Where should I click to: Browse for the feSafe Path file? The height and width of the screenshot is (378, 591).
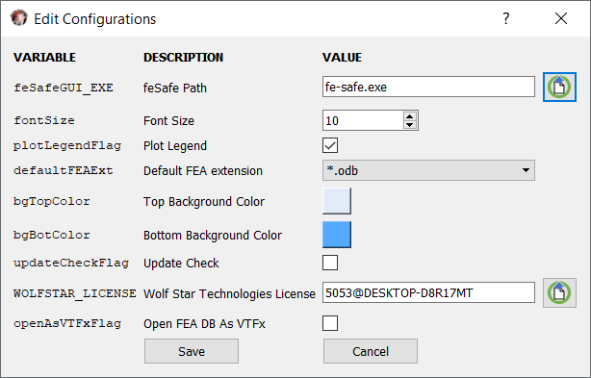[559, 87]
